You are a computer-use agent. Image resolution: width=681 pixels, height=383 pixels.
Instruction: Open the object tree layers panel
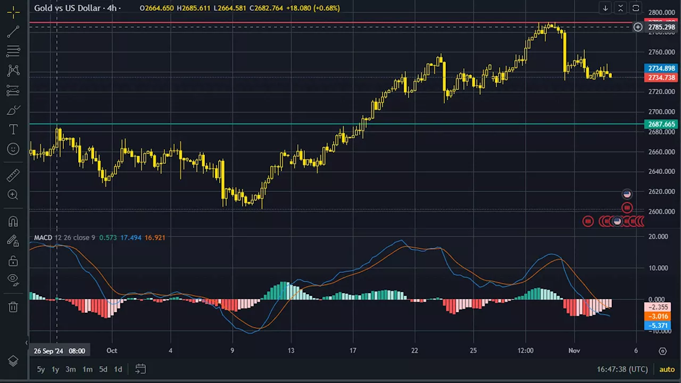click(x=13, y=361)
